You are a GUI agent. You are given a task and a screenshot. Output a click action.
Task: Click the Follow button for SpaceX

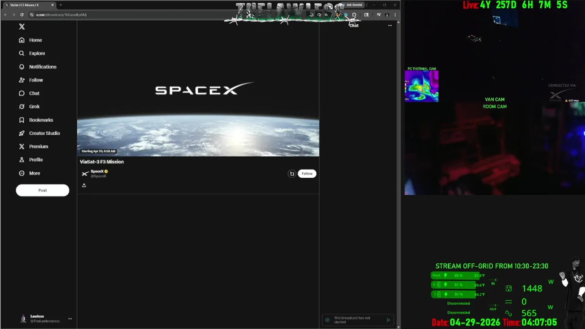[x=307, y=174]
